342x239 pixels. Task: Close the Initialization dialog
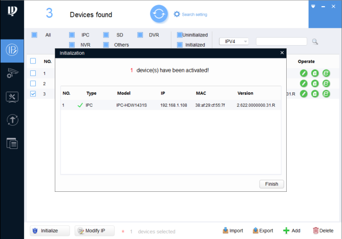tap(282, 53)
